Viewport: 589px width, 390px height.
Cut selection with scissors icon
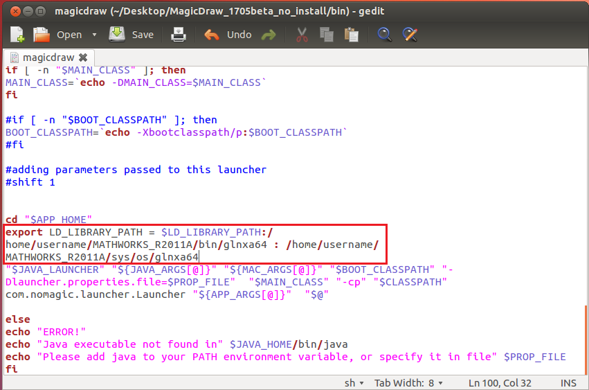pos(302,35)
